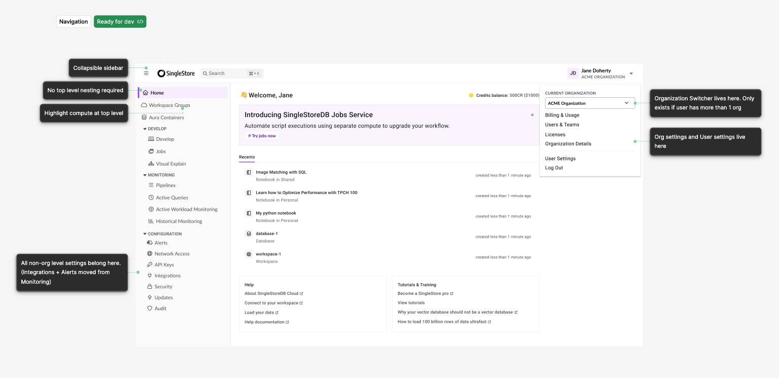Open the View tutorials link
The image size is (779, 378).
coord(411,303)
